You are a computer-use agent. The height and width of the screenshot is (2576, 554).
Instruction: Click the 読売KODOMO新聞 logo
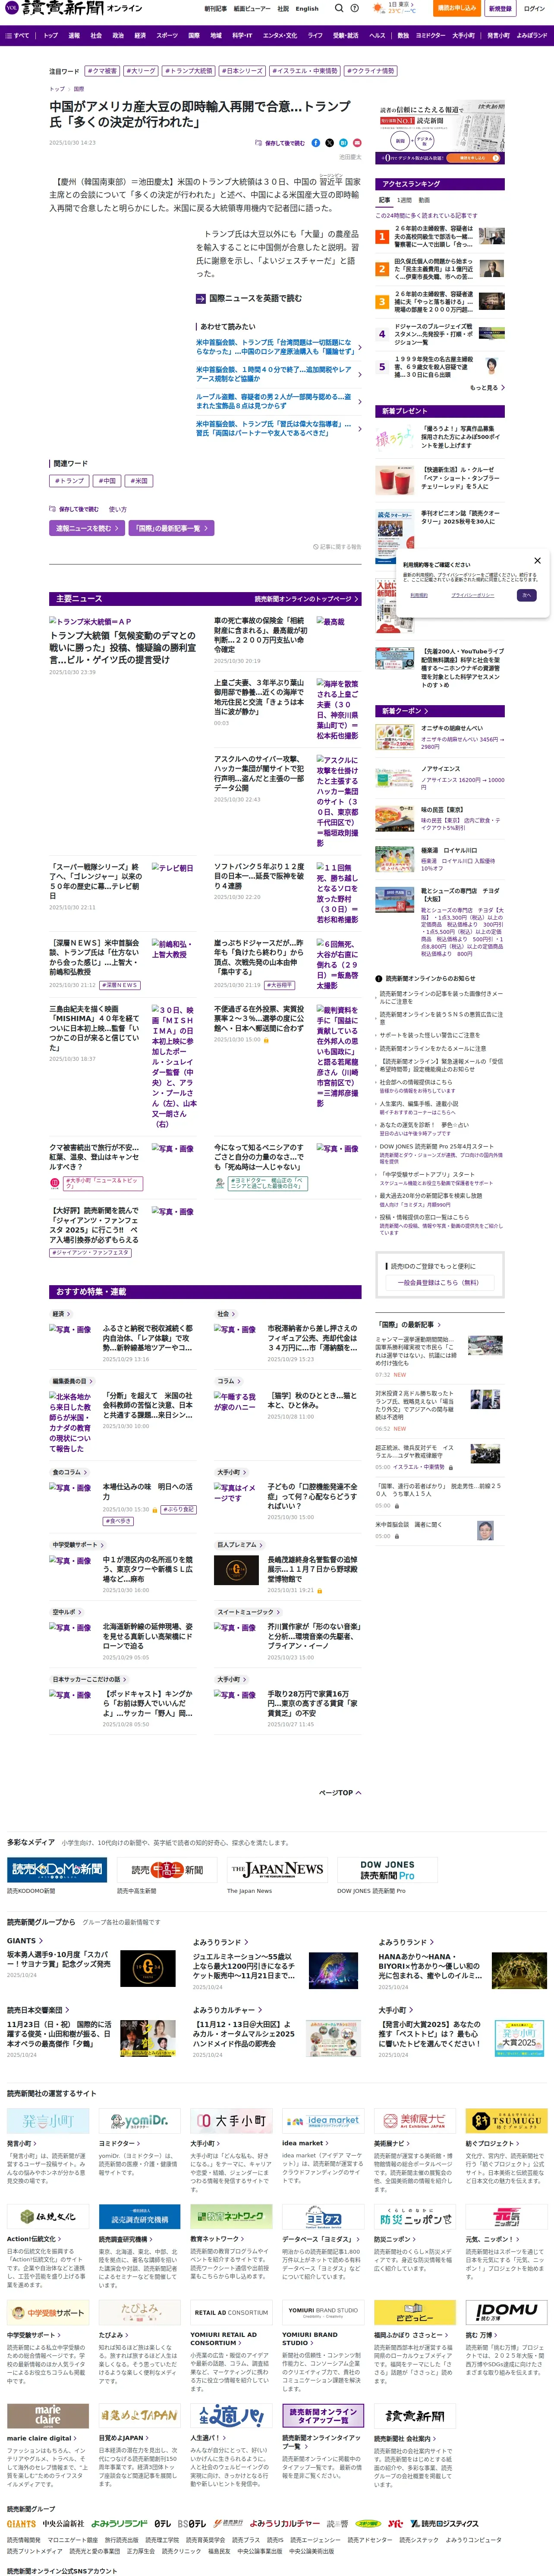[57, 1869]
